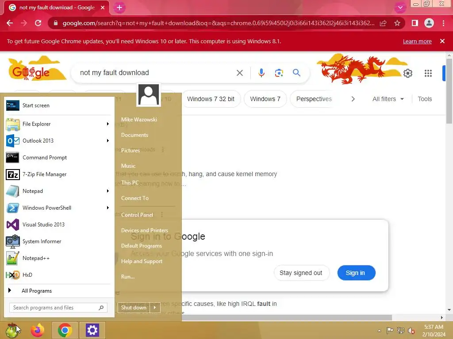
Task: Show more search filter chips arrow
Action: coord(353,99)
